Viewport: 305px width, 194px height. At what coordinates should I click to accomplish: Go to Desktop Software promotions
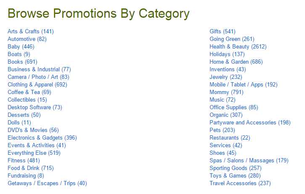tap(35, 108)
